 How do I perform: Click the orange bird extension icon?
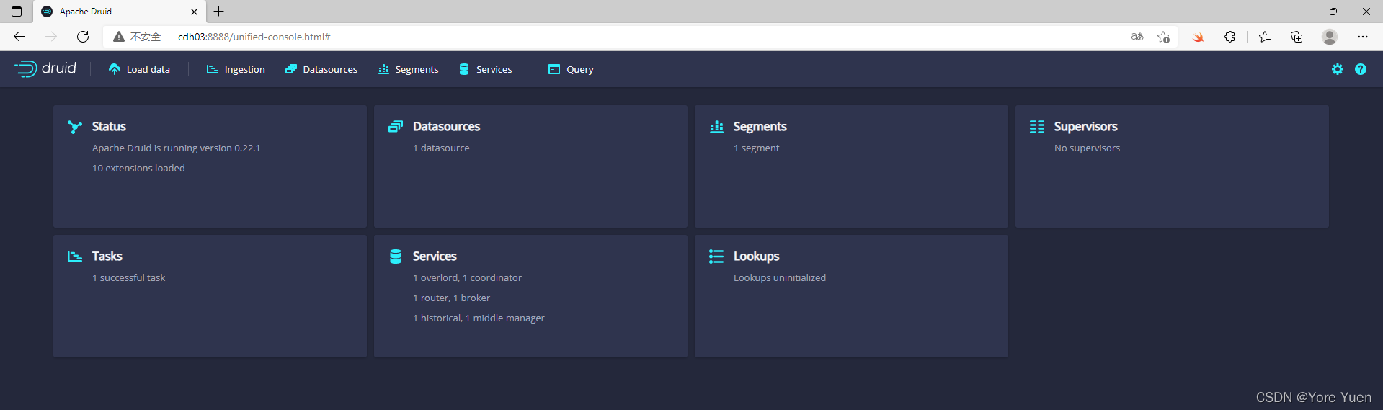coord(1198,37)
